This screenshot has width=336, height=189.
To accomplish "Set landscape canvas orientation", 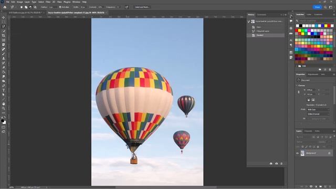I will coord(313,100).
